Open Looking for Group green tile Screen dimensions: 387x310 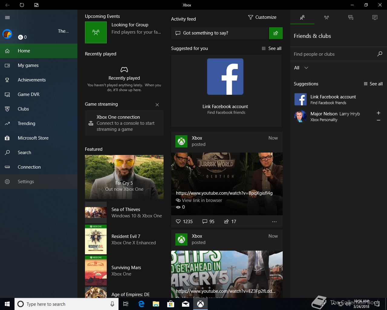(x=96, y=32)
